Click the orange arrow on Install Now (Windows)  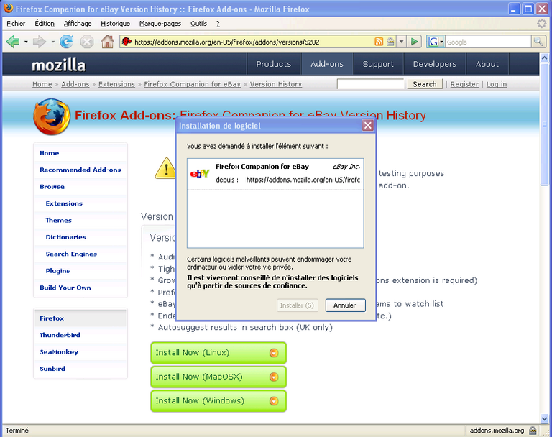point(274,401)
